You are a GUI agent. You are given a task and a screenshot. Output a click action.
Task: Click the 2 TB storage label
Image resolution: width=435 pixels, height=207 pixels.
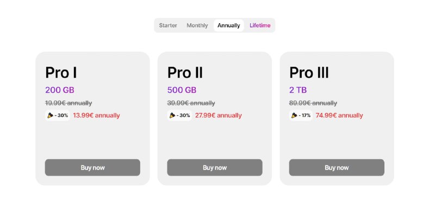click(x=298, y=90)
